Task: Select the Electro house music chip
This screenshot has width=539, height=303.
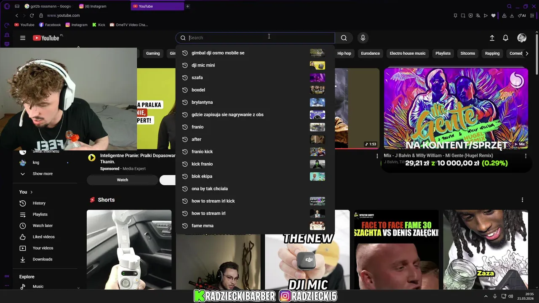Action: pos(408,53)
